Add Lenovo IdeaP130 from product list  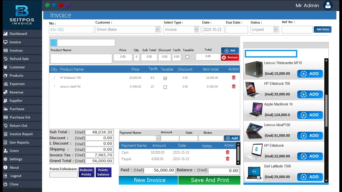coord(310,135)
